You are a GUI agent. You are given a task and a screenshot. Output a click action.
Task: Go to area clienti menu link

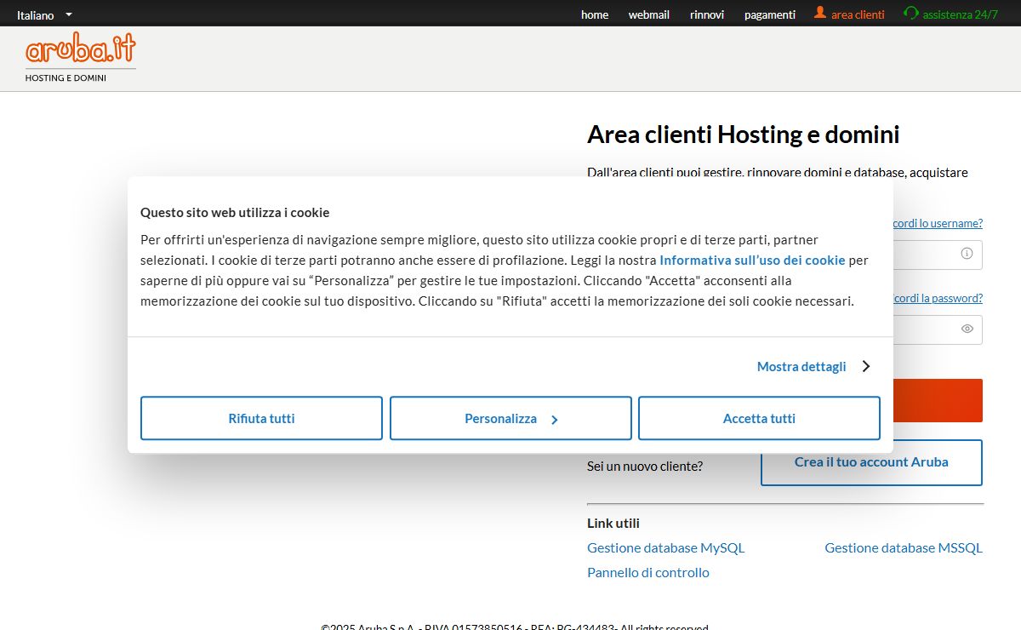click(x=858, y=14)
